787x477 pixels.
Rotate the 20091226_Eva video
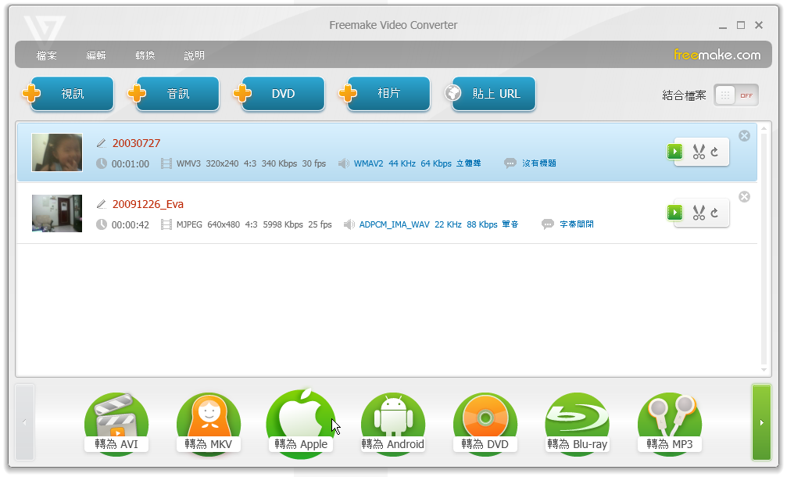coord(715,213)
